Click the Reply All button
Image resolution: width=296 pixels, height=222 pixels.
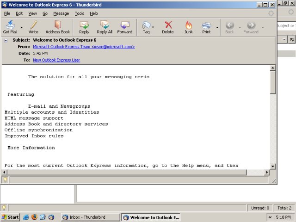coord(105,27)
